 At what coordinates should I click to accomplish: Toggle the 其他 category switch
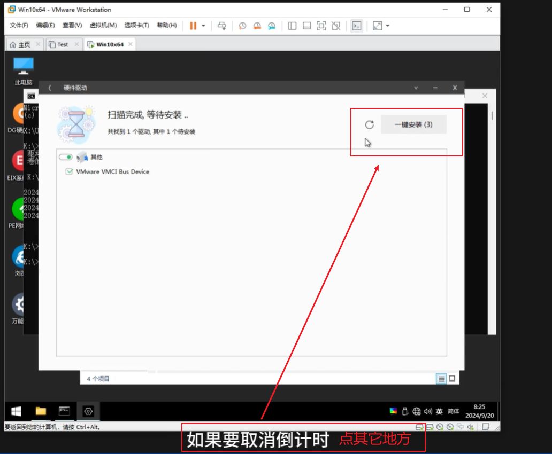click(x=66, y=157)
